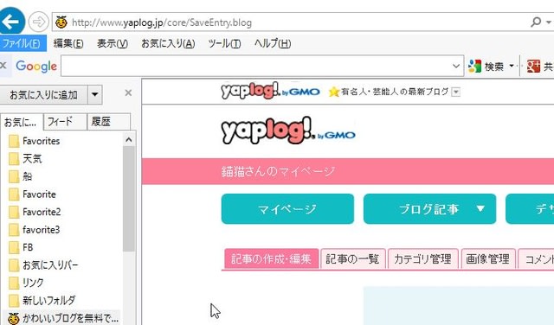The width and height of the screenshot is (554, 325).
Task: Click the Google+ share icon
Action: [533, 66]
